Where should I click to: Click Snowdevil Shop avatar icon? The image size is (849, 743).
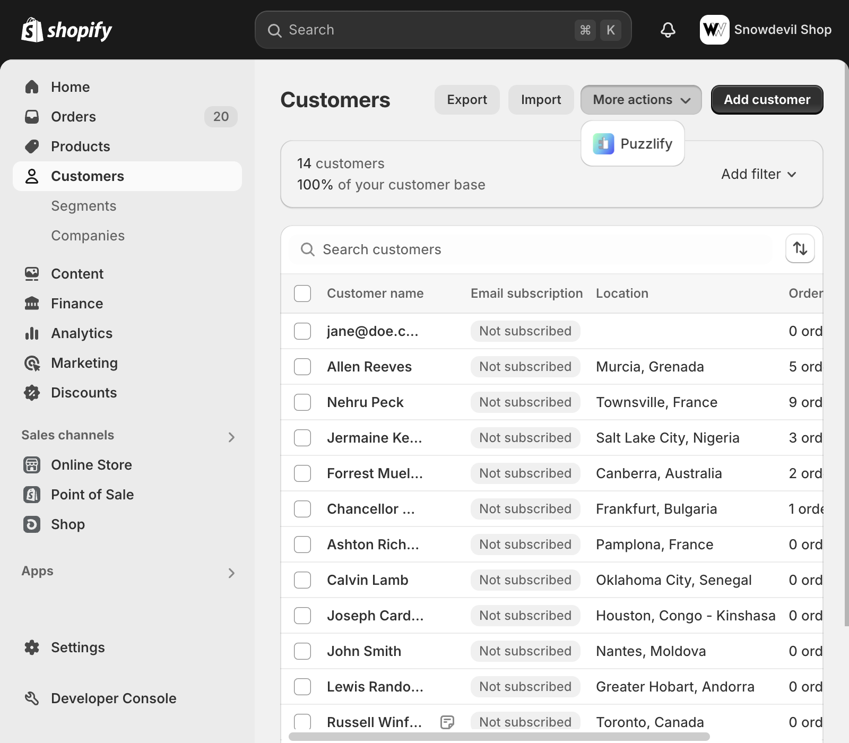(714, 30)
